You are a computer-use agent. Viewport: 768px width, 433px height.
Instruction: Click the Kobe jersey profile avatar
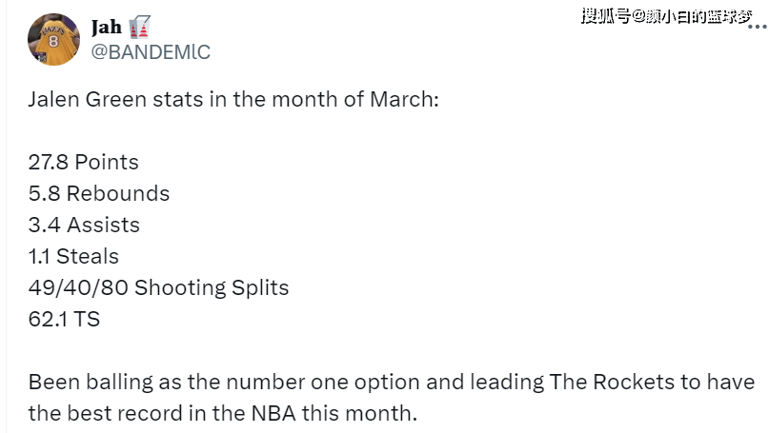point(52,39)
